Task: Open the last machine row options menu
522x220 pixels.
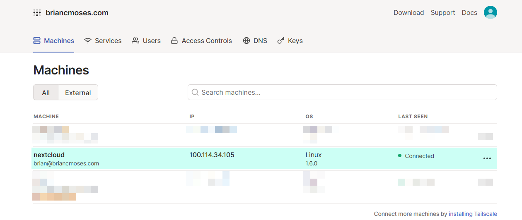Action: [x=486, y=182]
